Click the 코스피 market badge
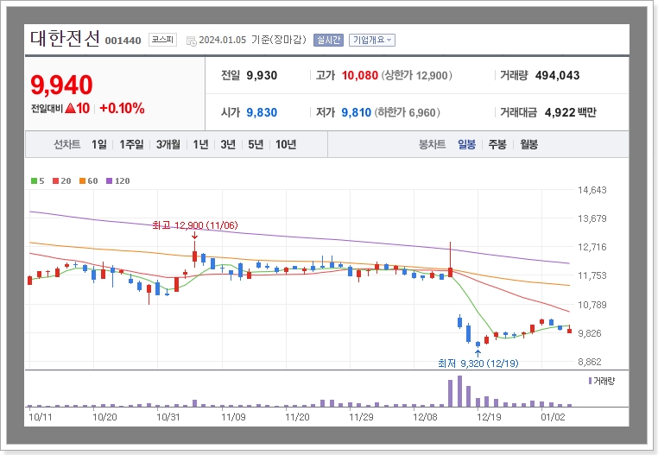This screenshot has width=658, height=455. click(162, 40)
